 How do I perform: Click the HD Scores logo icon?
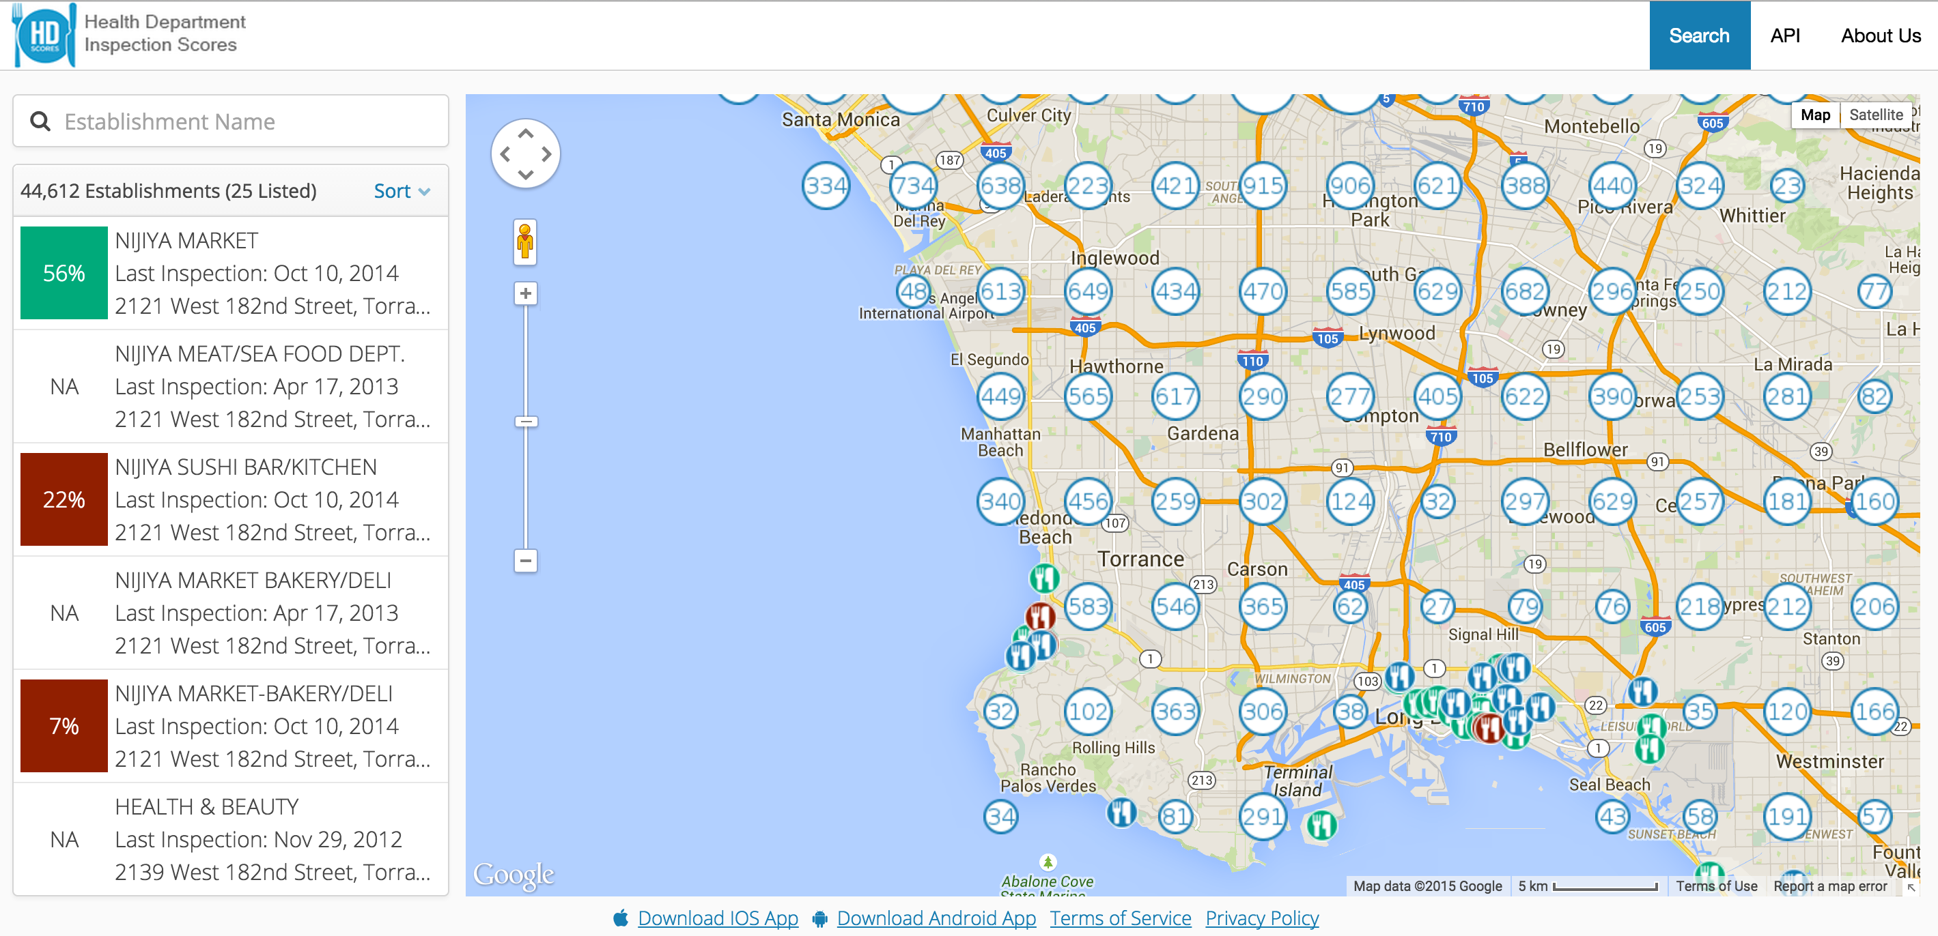coord(44,35)
